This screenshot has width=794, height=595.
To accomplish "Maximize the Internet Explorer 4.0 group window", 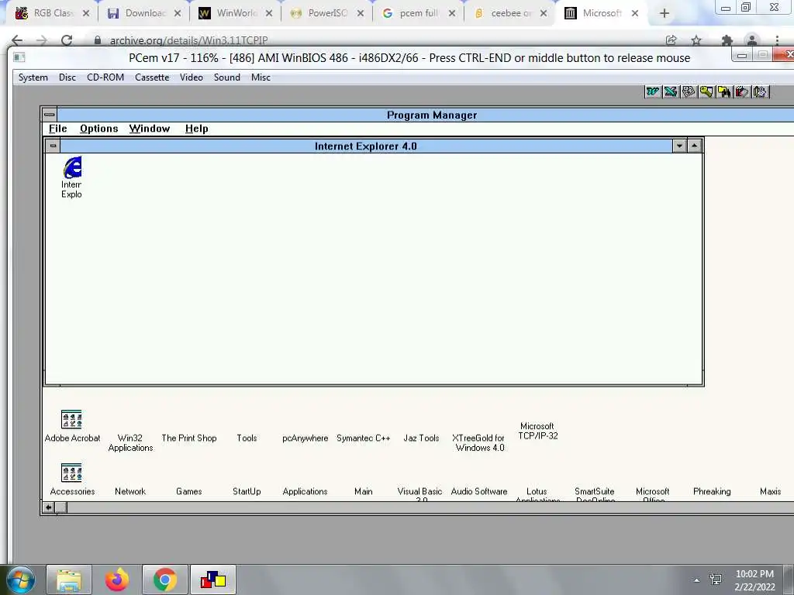I will 694,146.
